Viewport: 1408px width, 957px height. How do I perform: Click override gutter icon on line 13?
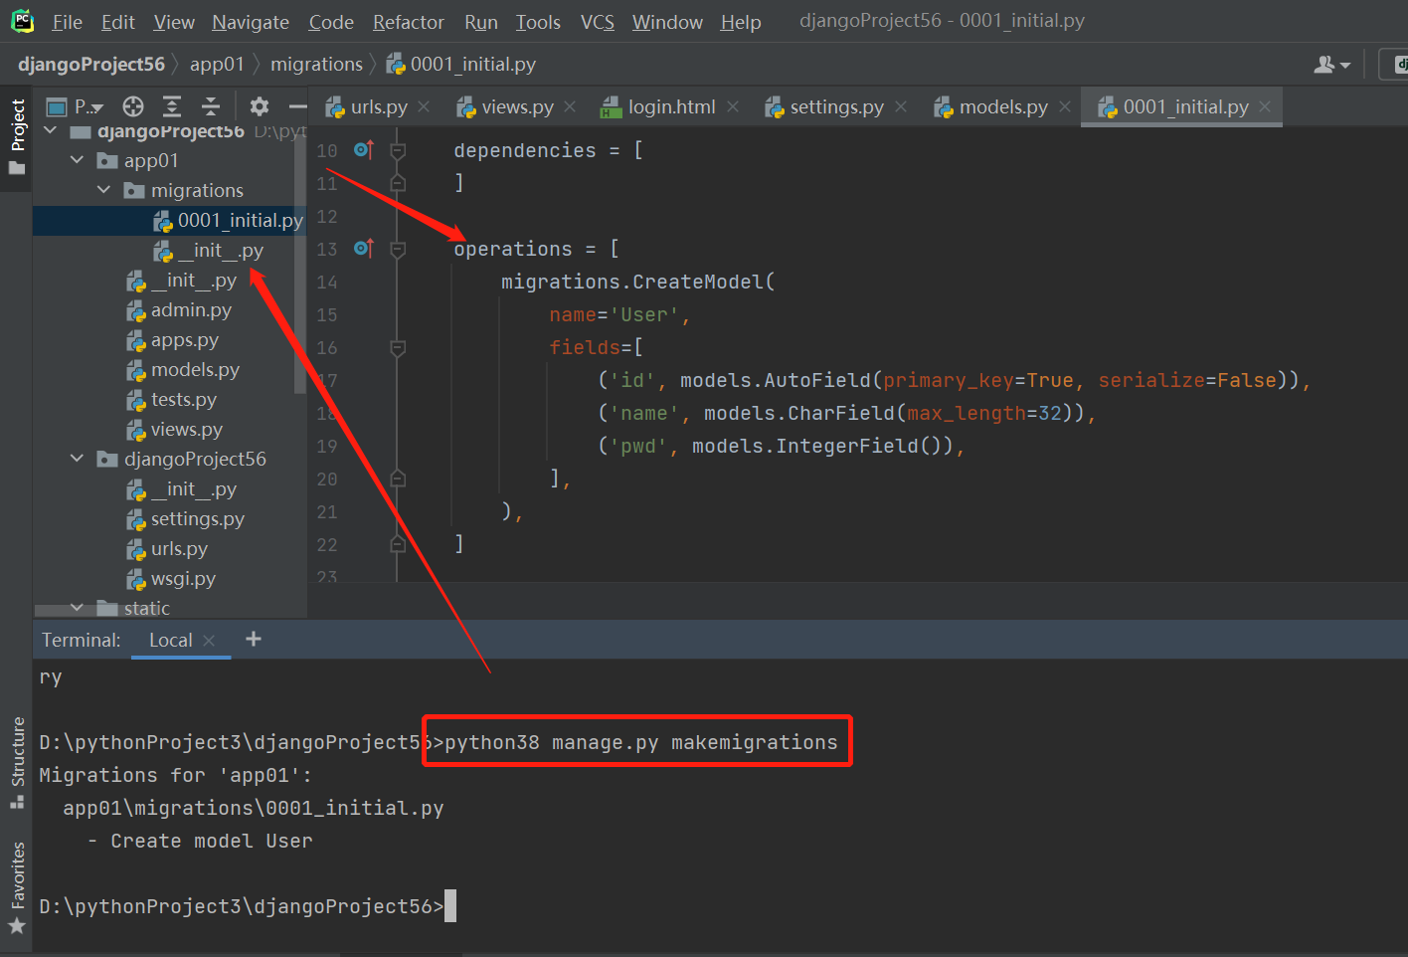(x=363, y=249)
